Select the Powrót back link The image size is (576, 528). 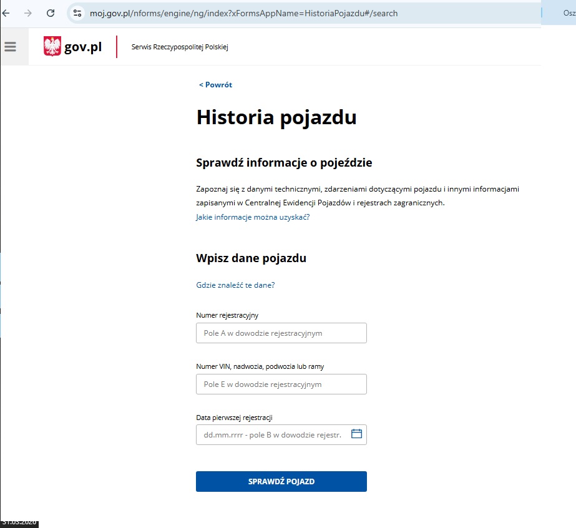[x=215, y=84]
